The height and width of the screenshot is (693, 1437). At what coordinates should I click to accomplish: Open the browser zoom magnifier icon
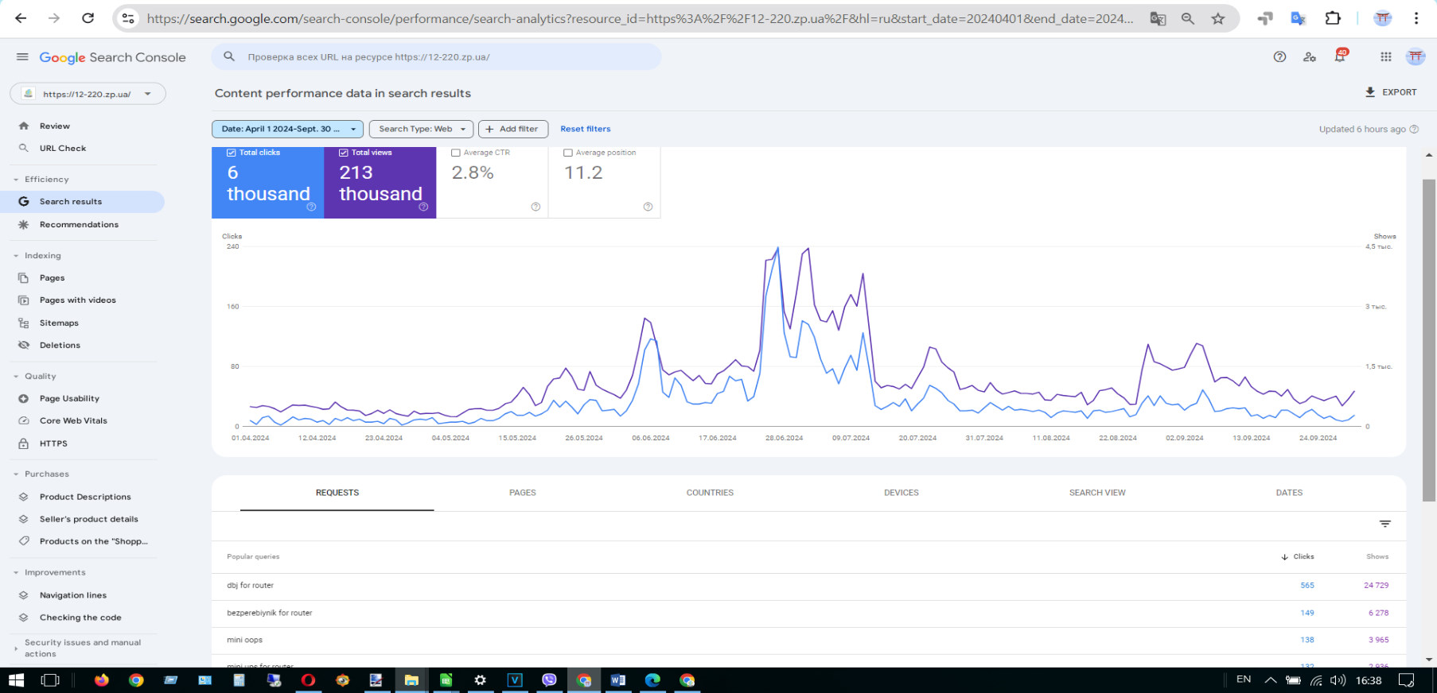coord(1188,18)
